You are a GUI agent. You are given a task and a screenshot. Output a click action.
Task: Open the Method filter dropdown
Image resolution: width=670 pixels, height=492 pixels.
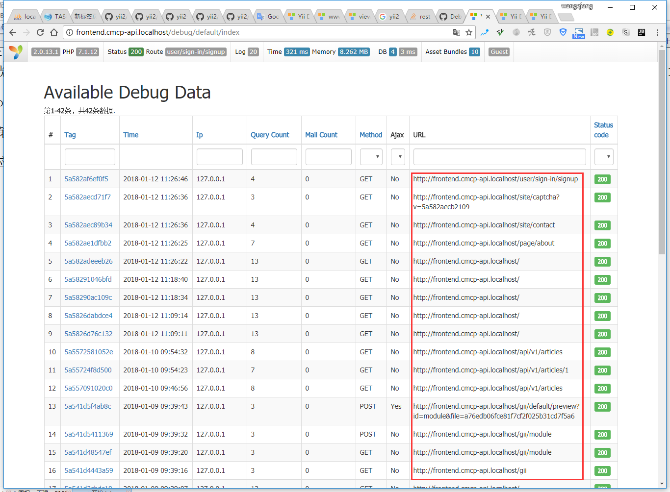click(x=371, y=157)
